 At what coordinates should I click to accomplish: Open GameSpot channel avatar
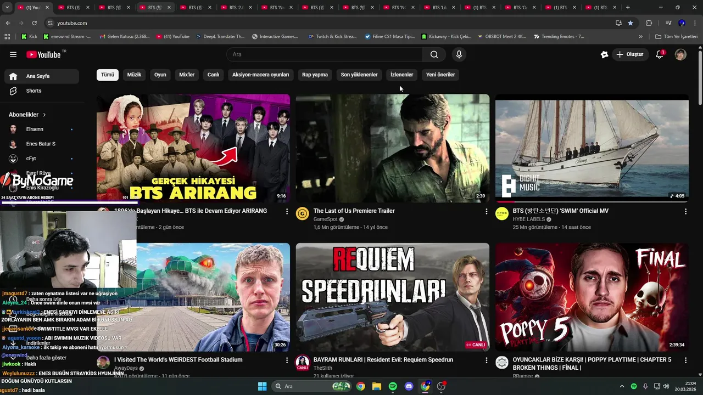(303, 213)
